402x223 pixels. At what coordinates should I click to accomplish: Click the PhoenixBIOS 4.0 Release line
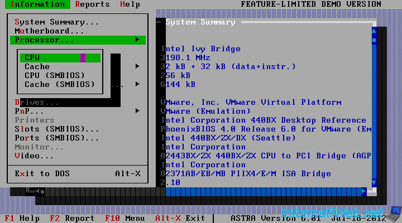[266, 129]
